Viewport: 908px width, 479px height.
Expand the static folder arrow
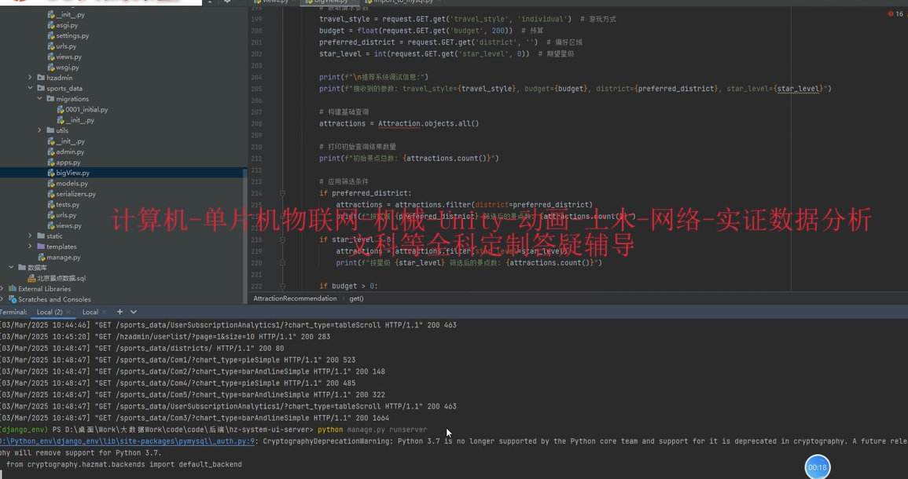(30, 236)
